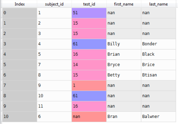Select the first_name cell Bryce
178x124 pixels.
[x=124, y=65]
